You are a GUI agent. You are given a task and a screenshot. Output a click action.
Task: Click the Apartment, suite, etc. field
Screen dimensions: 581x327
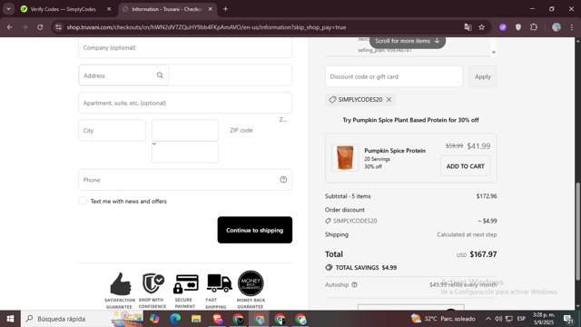tap(185, 103)
